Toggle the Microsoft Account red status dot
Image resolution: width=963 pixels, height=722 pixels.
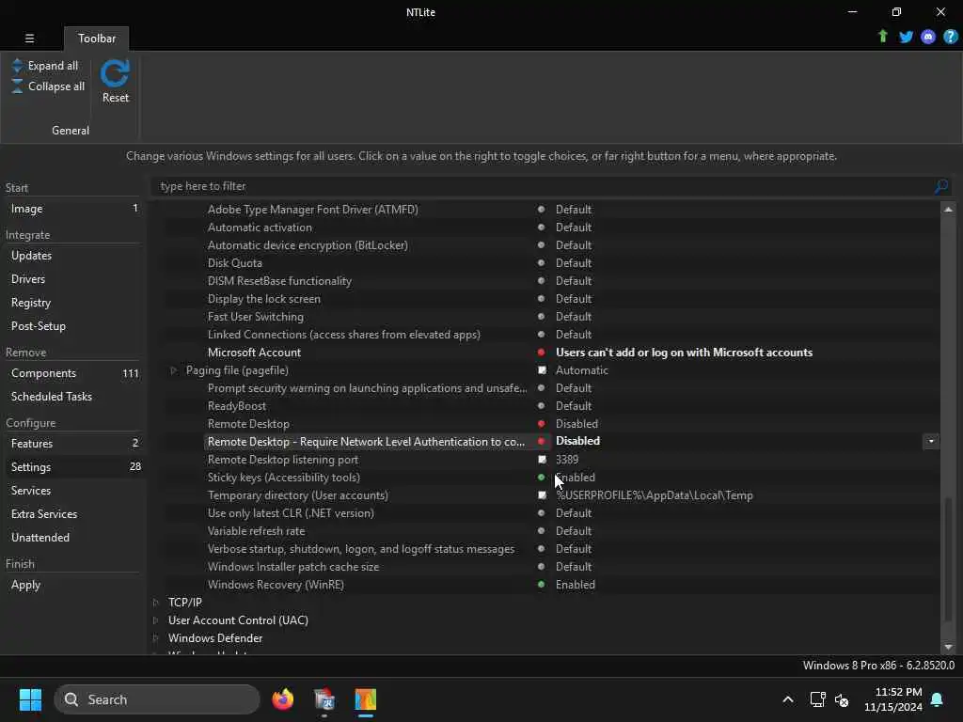(541, 353)
